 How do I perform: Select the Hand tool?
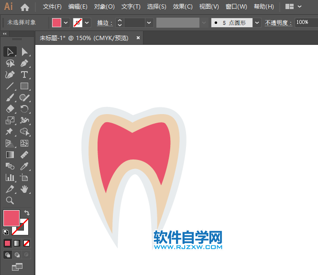(x=24, y=190)
